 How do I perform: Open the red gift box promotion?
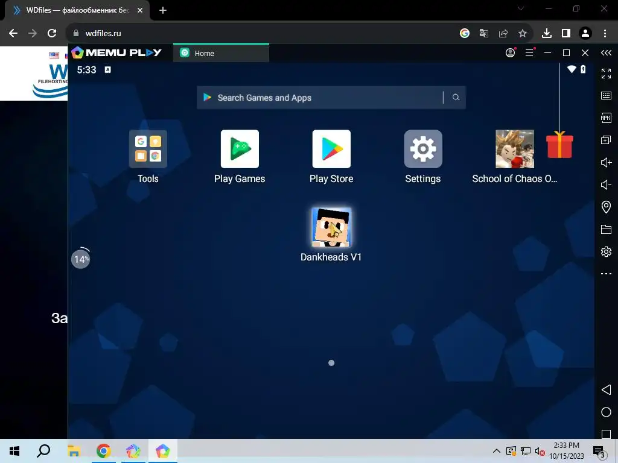[559, 145]
